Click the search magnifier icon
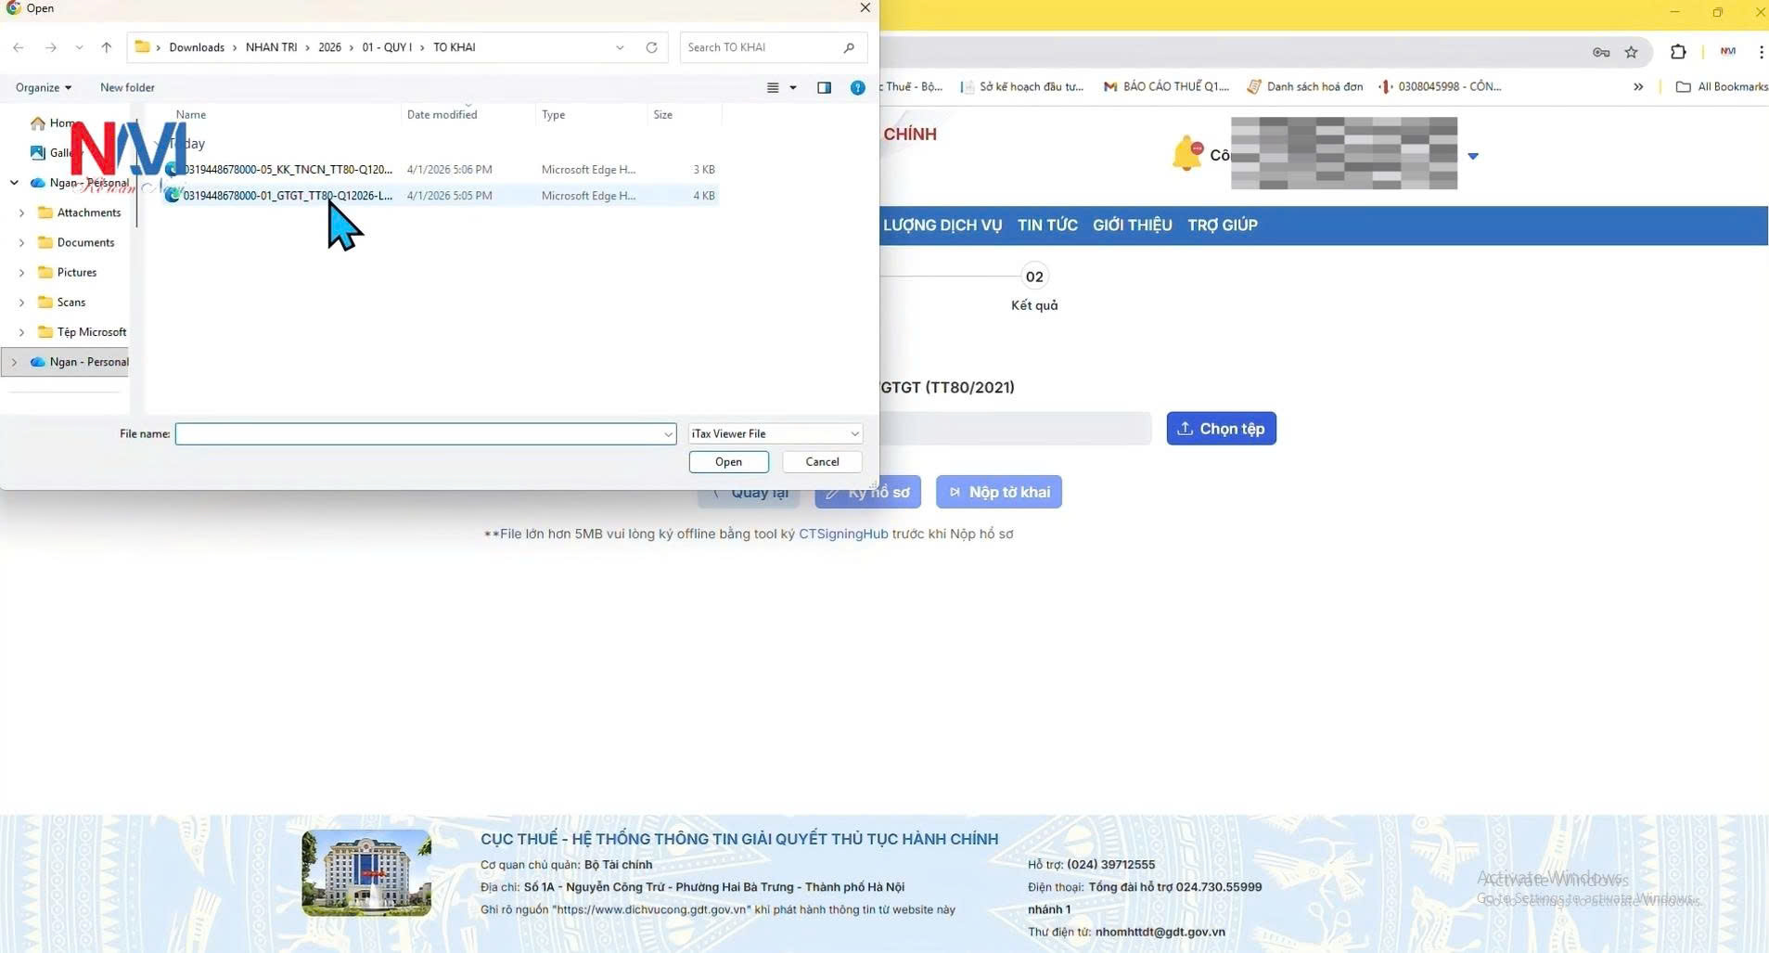1769x953 pixels. pyautogui.click(x=849, y=47)
